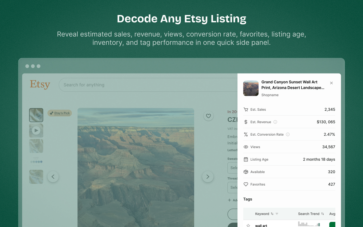Close the listing side panel
The height and width of the screenshot is (227, 363).
click(x=331, y=83)
